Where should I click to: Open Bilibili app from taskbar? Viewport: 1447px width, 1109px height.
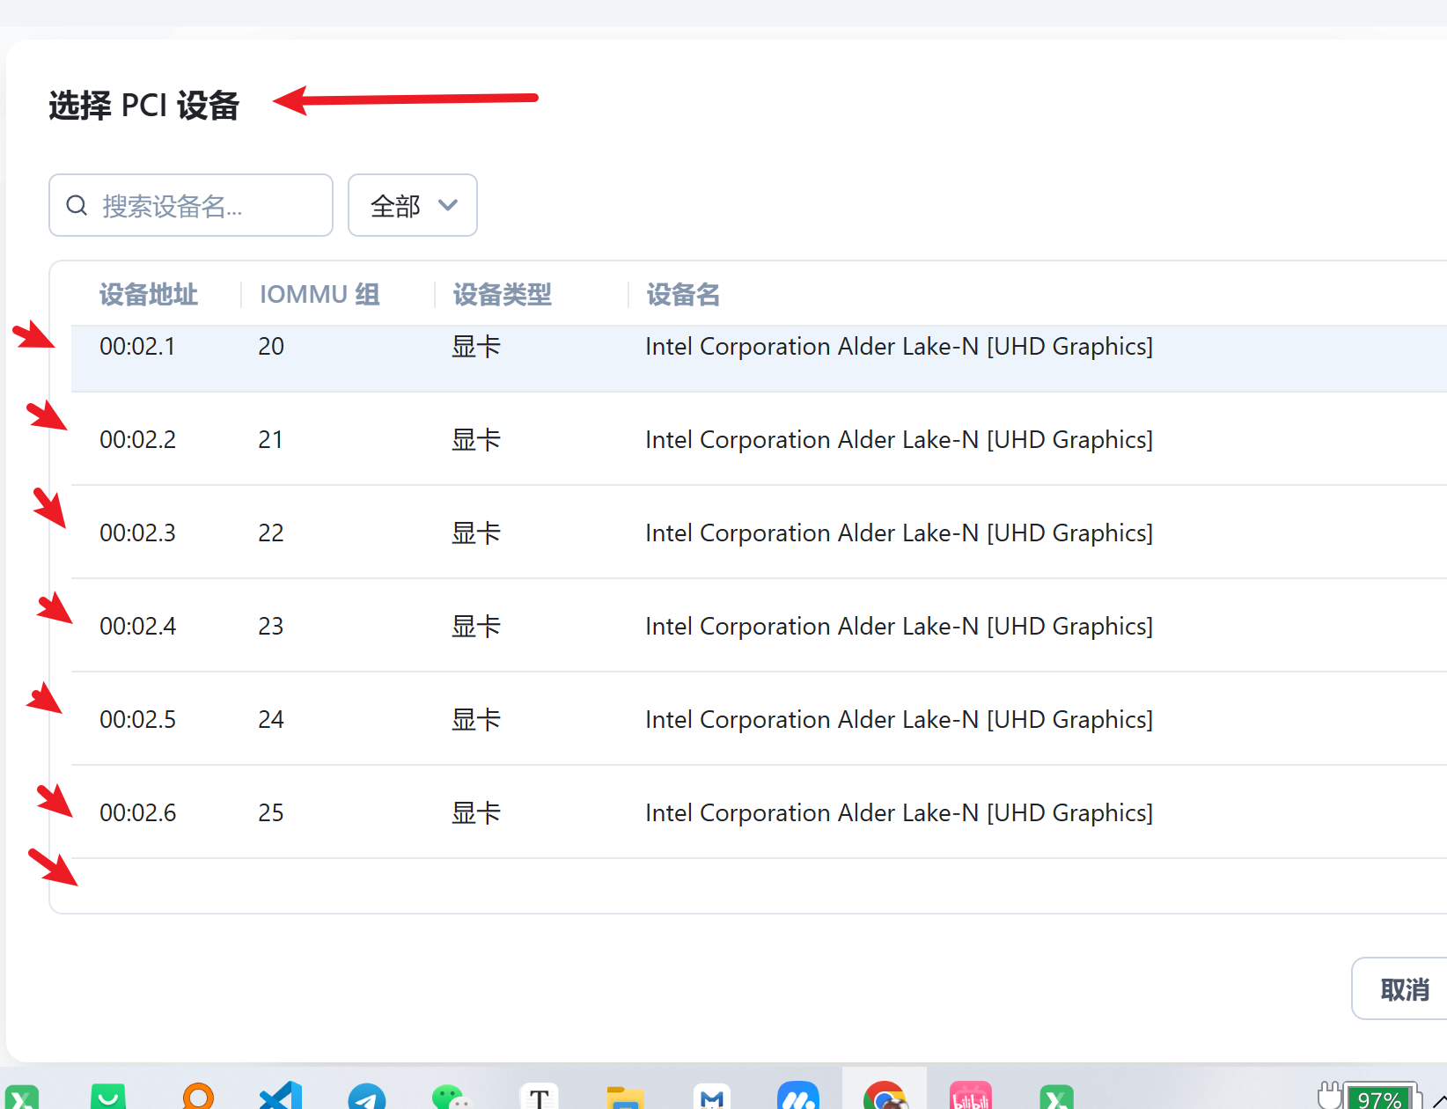coord(971,1097)
